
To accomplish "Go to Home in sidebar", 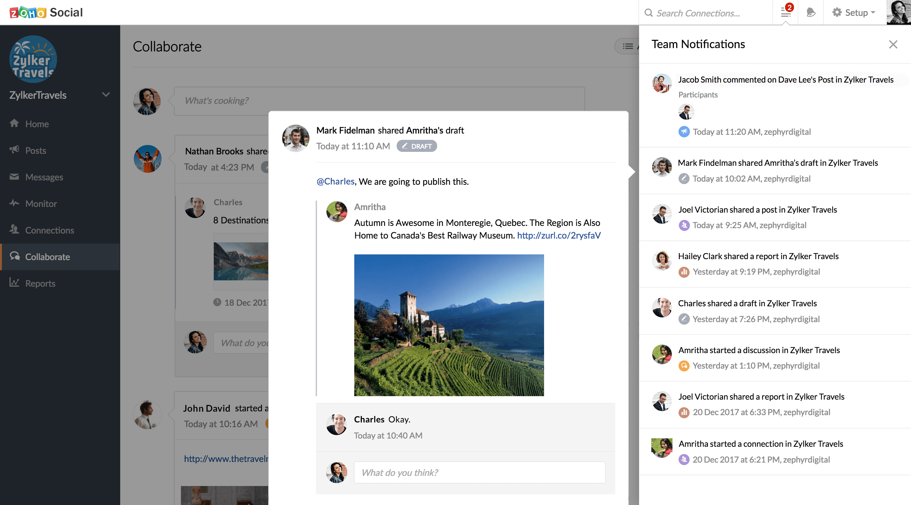I will 60,124.
